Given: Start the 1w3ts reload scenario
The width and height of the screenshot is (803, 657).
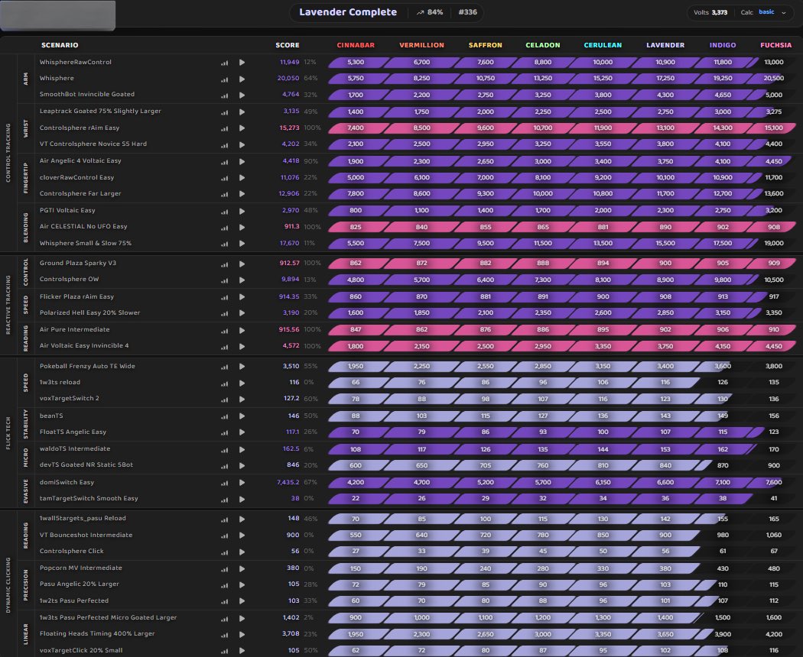Looking at the screenshot, I should [x=242, y=382].
